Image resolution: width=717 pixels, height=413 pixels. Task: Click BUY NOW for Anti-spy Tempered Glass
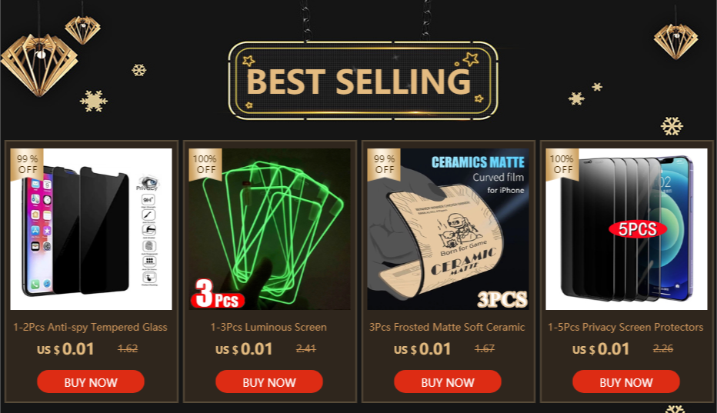point(91,382)
